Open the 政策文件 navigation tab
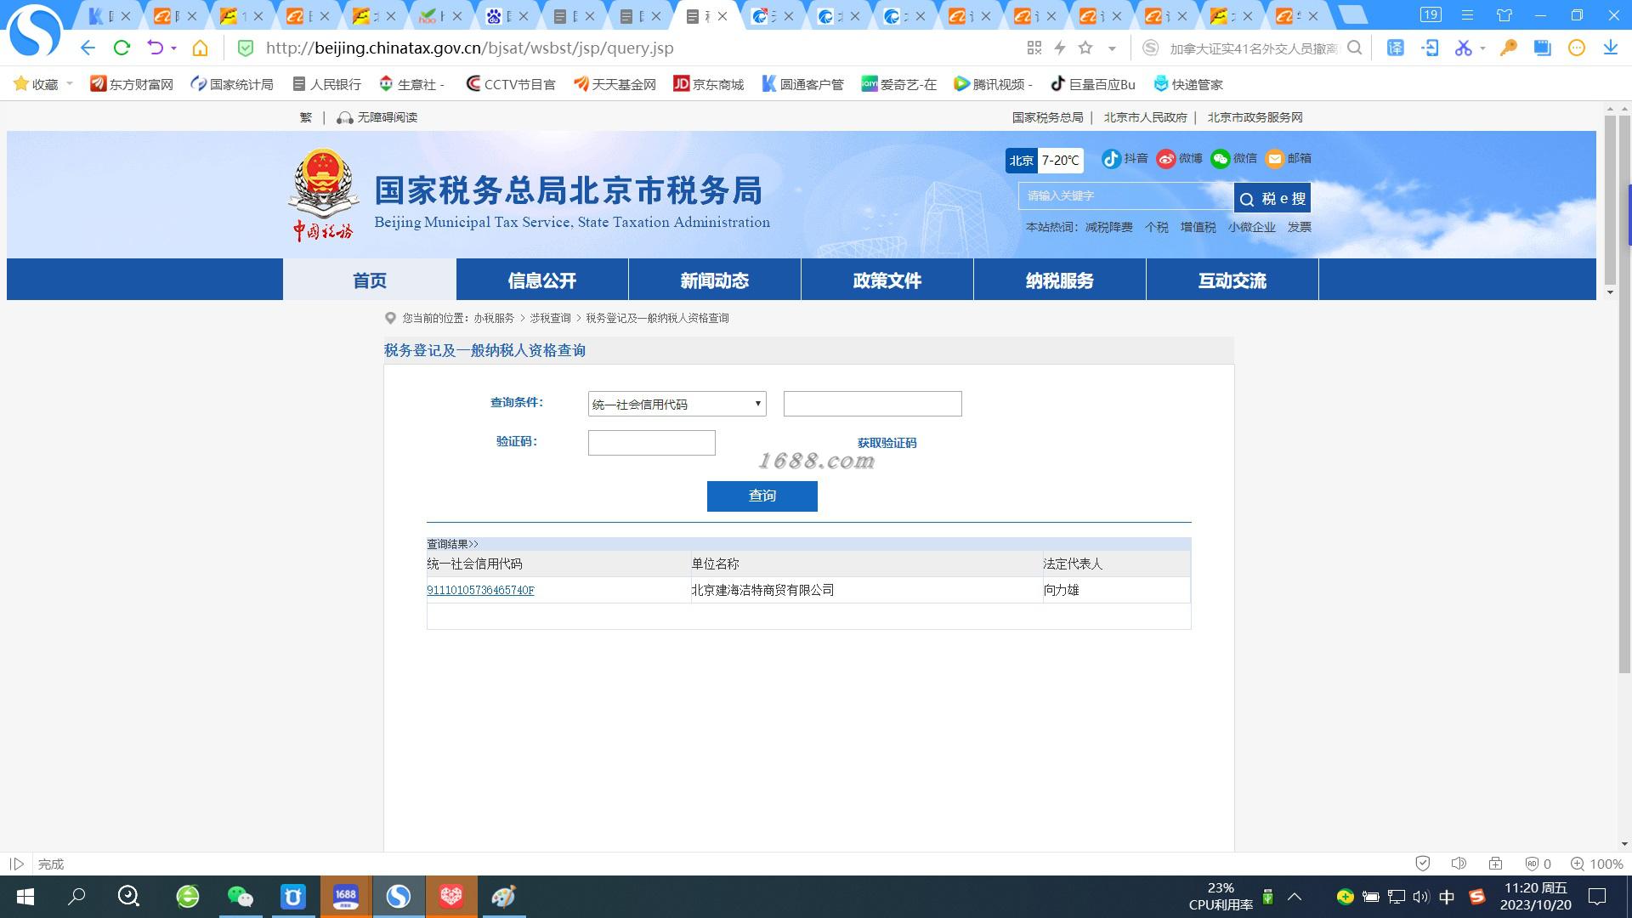 (x=887, y=280)
